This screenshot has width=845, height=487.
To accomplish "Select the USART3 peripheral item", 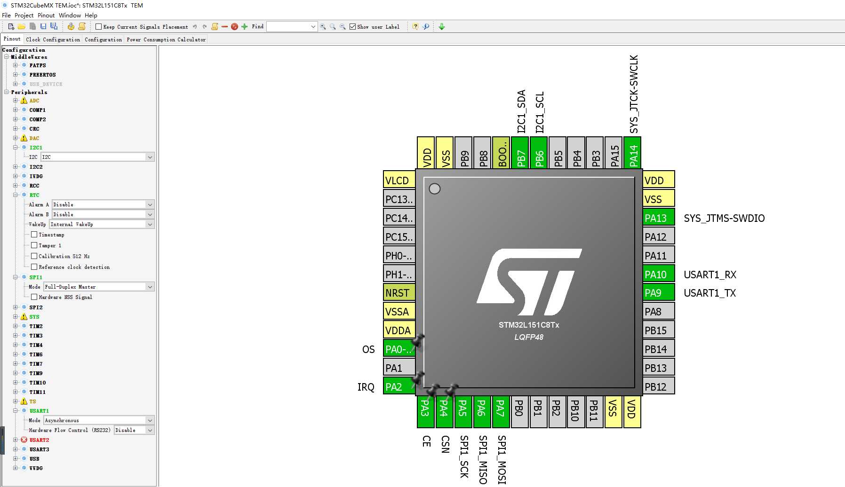I will coord(39,449).
